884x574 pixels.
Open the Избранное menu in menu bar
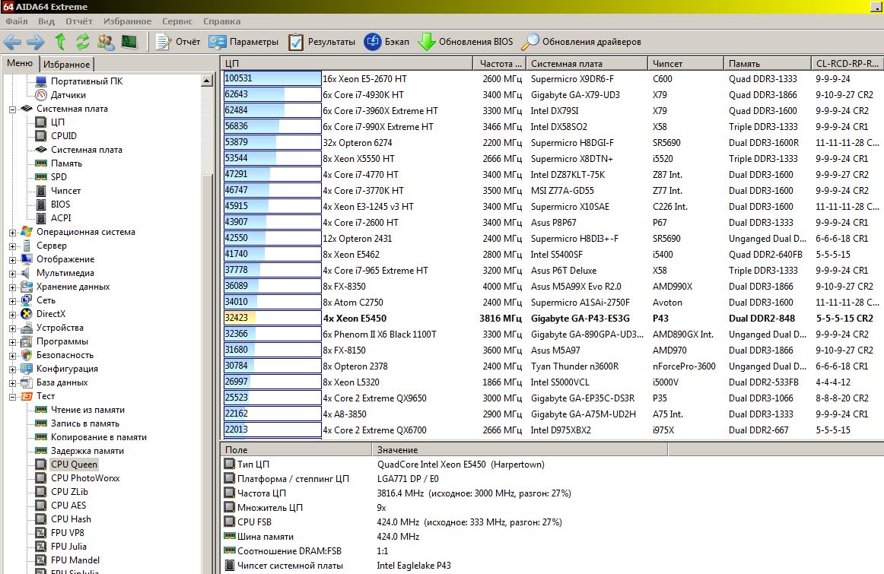pos(127,21)
